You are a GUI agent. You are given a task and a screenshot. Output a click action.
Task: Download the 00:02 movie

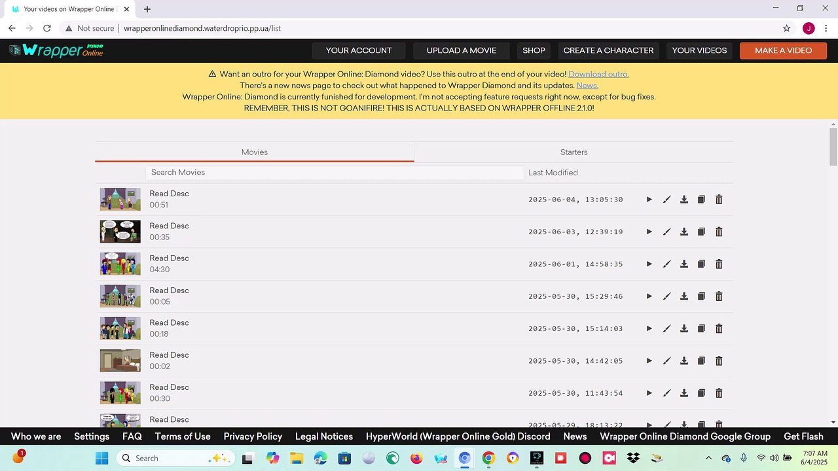tap(684, 361)
